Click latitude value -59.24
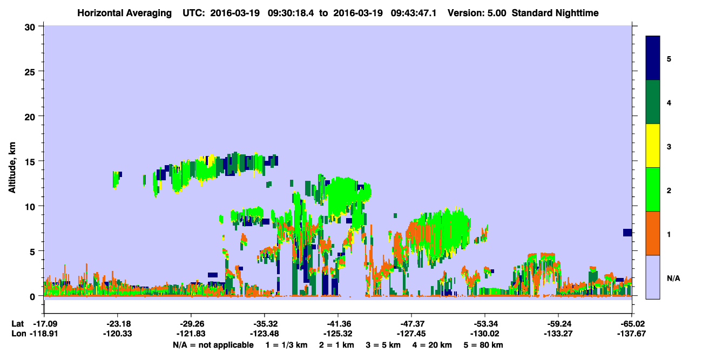 (x=558, y=324)
